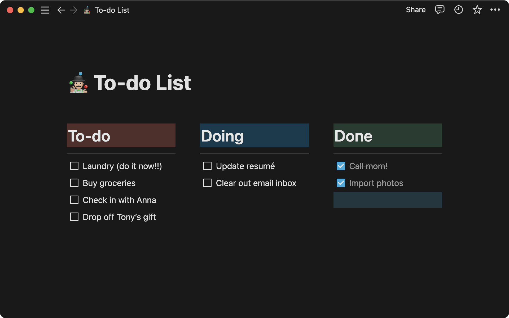Click the Share button
The image size is (509, 318).
(x=415, y=10)
